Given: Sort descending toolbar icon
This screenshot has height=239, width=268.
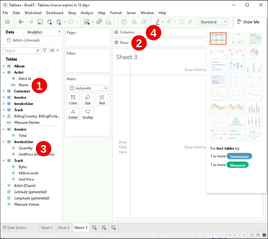Looking at the screenshot, I should (144, 22).
